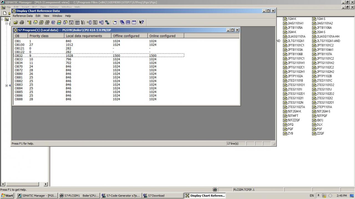
Task: Click the blue block with 'I' toolbar icon
Action: 53,22
